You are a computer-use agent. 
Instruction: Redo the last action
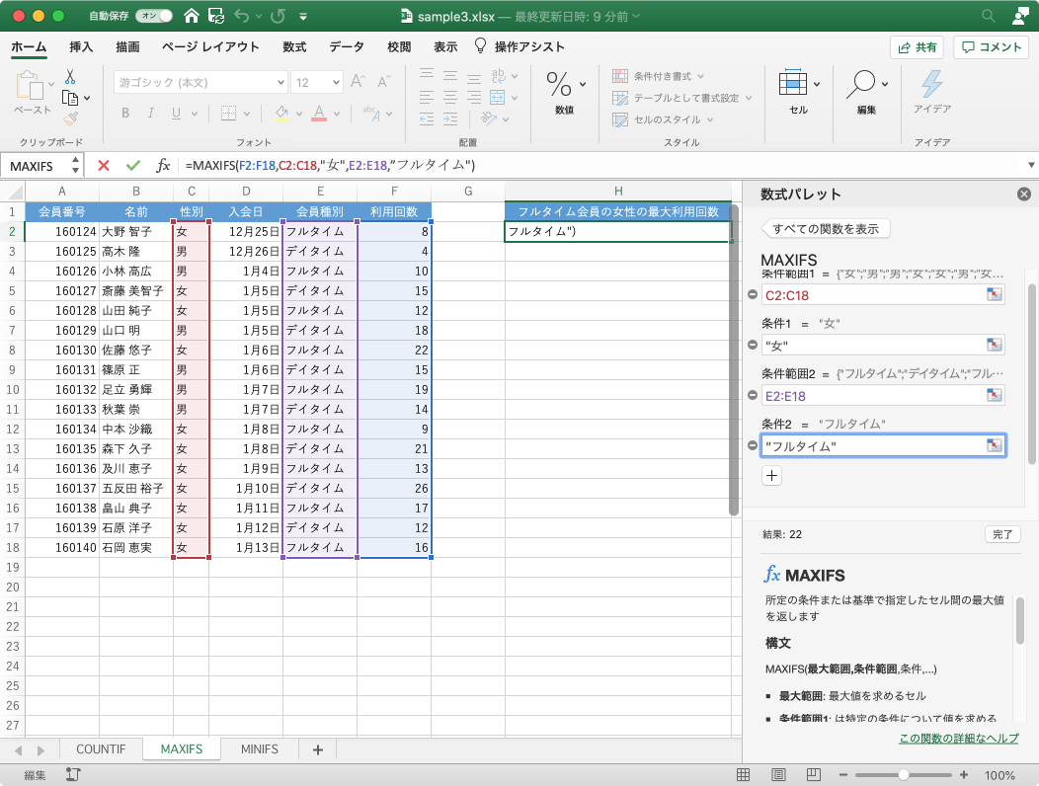click(279, 16)
